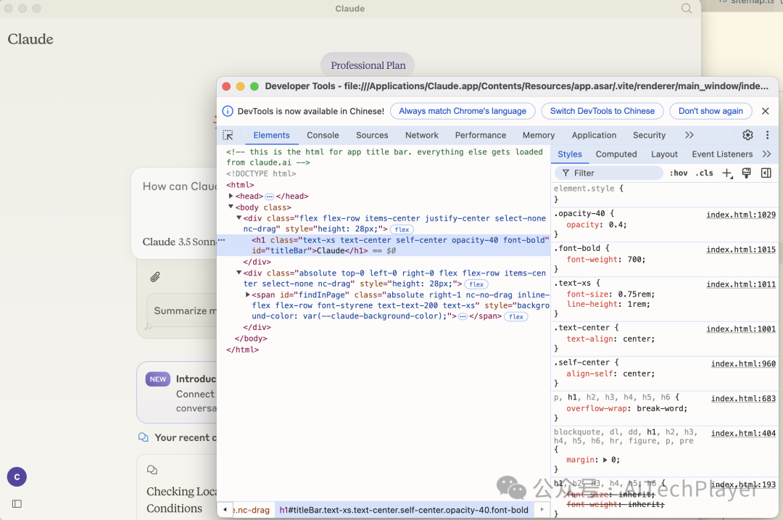Collapse the body element node
783x520 pixels.
click(x=231, y=207)
